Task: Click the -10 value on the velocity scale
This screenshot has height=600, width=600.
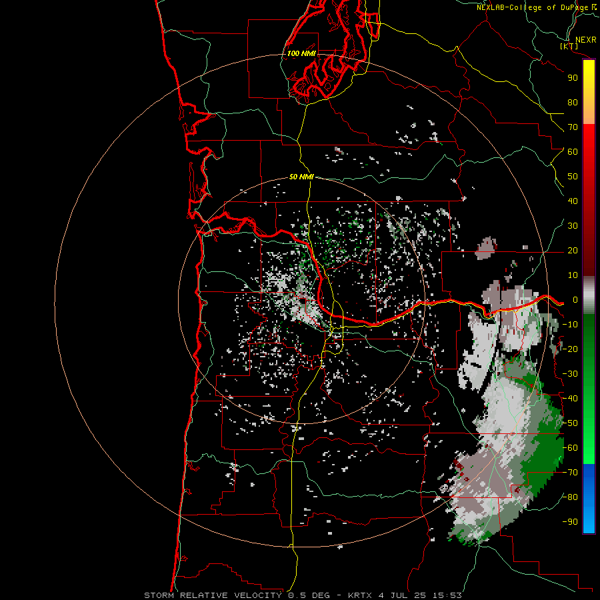Action: pyautogui.click(x=570, y=325)
